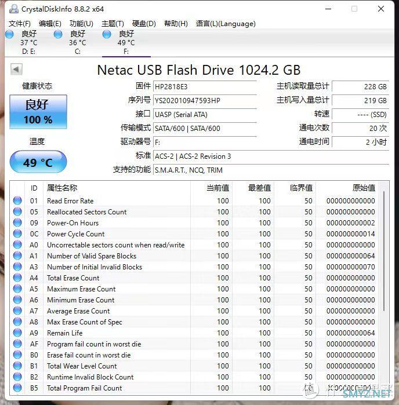
Task: Click the serial number field YS202010947593HP
Action: 205,101
